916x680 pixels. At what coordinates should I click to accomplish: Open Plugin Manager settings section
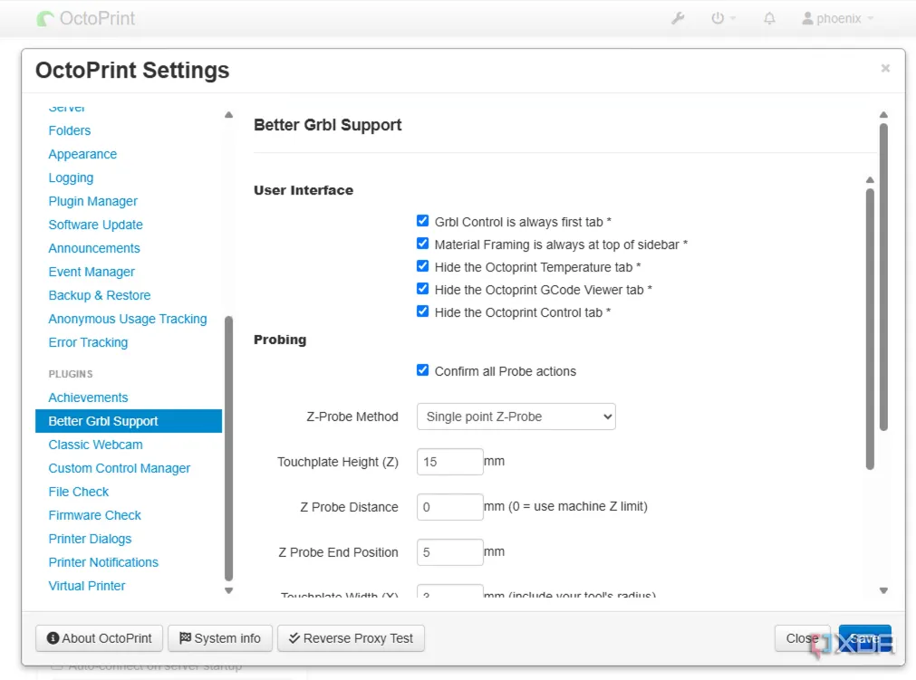click(x=93, y=201)
